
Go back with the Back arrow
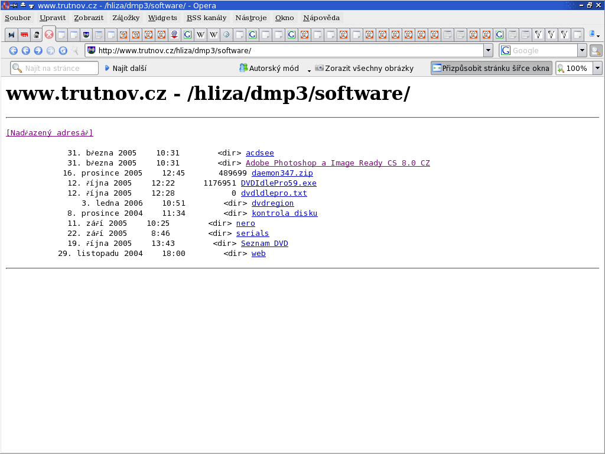(x=26, y=51)
